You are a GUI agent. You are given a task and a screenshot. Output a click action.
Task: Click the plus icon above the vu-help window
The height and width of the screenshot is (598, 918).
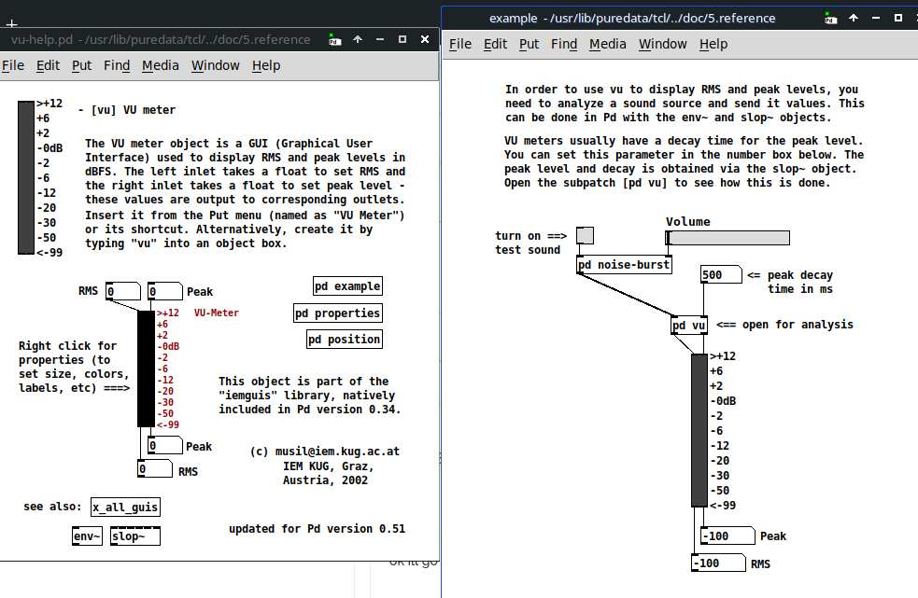click(x=12, y=23)
